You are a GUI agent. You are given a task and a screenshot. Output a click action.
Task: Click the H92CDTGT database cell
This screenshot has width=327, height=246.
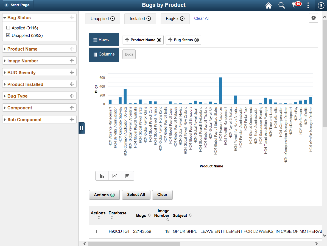click(x=119, y=231)
